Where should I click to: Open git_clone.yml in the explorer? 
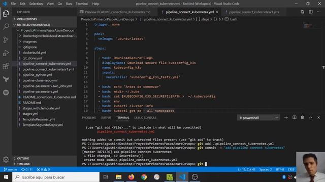tap(32, 58)
